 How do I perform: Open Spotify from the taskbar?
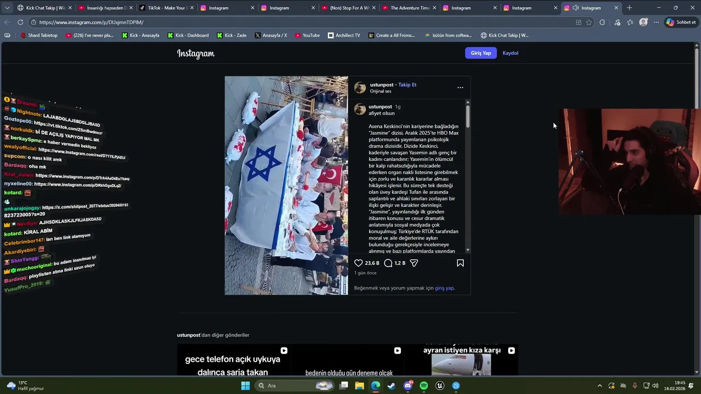pyautogui.click(x=424, y=386)
